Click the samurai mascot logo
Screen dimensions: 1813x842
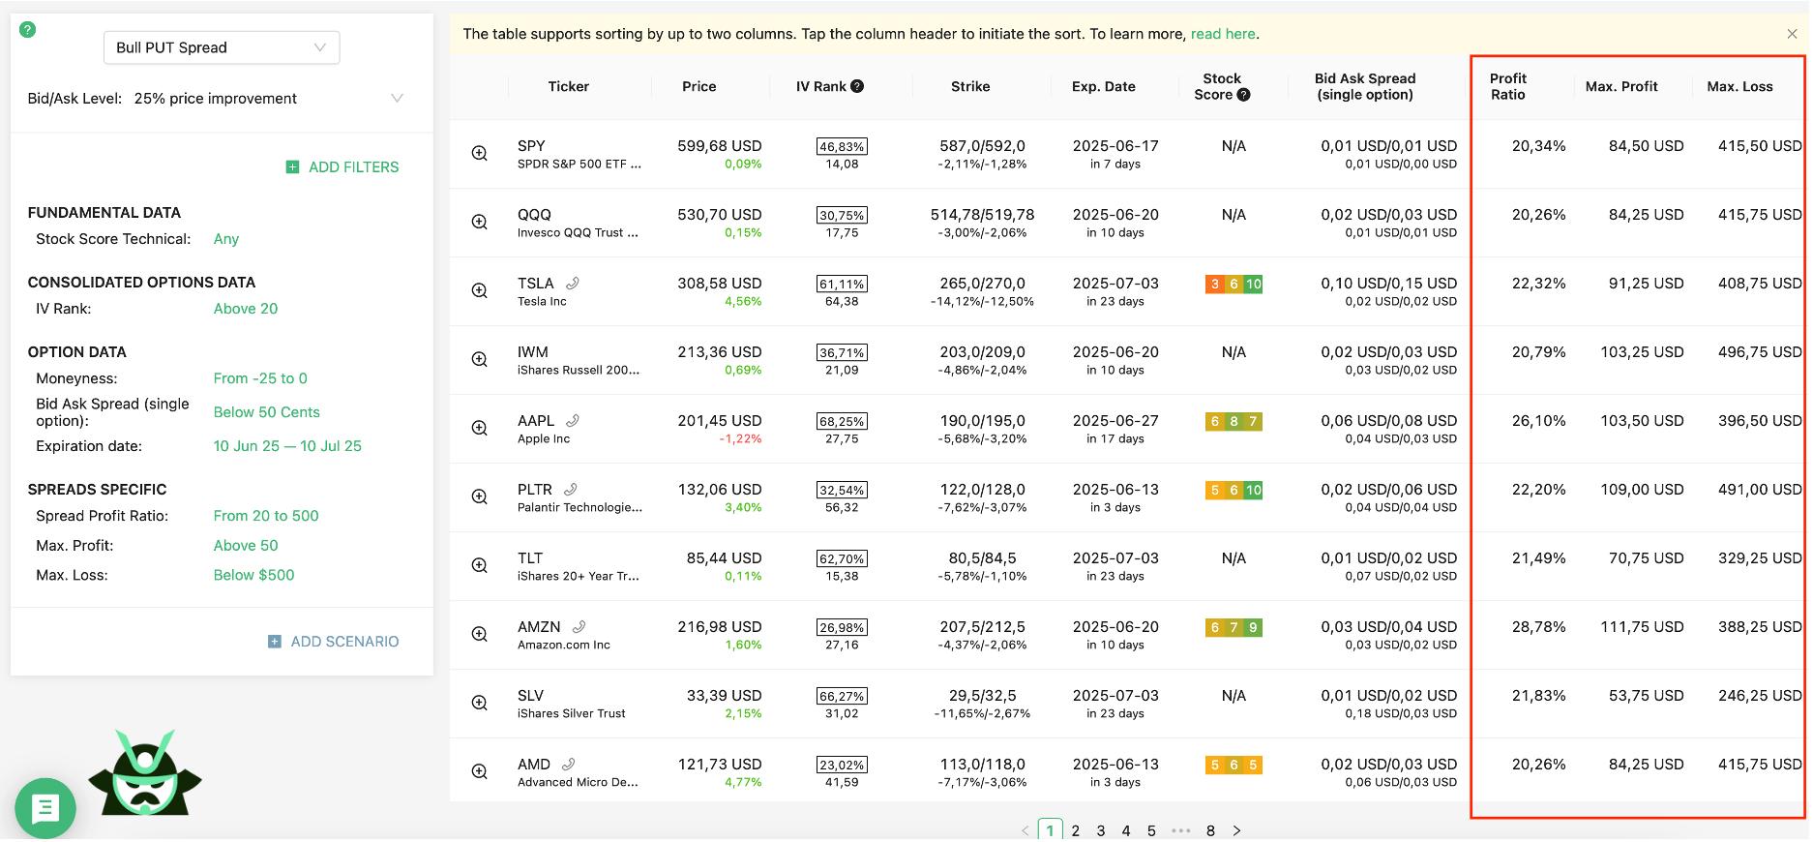click(145, 773)
